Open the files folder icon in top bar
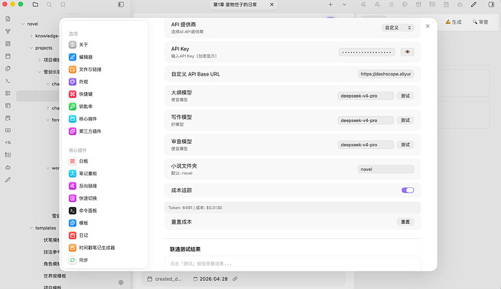Image resolution: width=501 pixels, height=289 pixels. click(36, 4)
